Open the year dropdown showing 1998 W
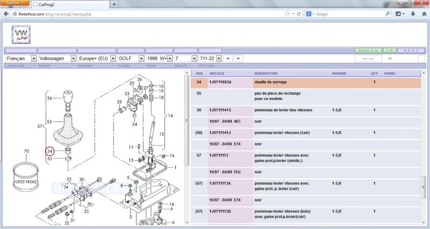The width and height of the screenshot is (430, 229). click(159, 59)
